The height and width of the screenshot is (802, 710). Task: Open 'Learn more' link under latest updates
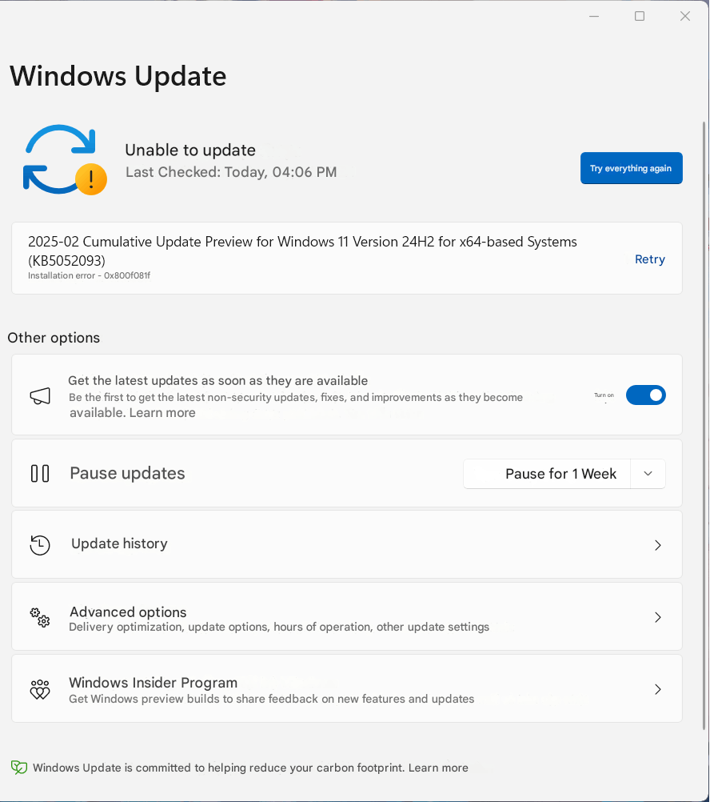(x=162, y=413)
